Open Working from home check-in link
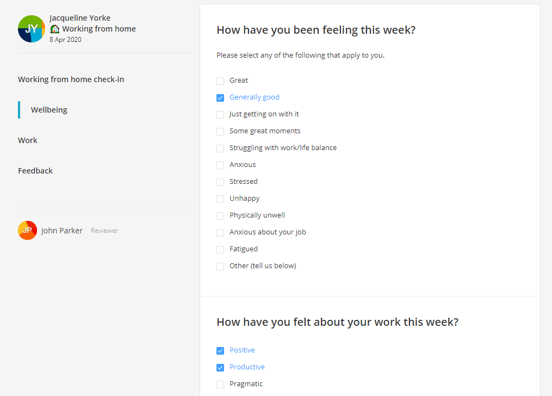Image resolution: width=552 pixels, height=396 pixels. pyautogui.click(x=71, y=79)
